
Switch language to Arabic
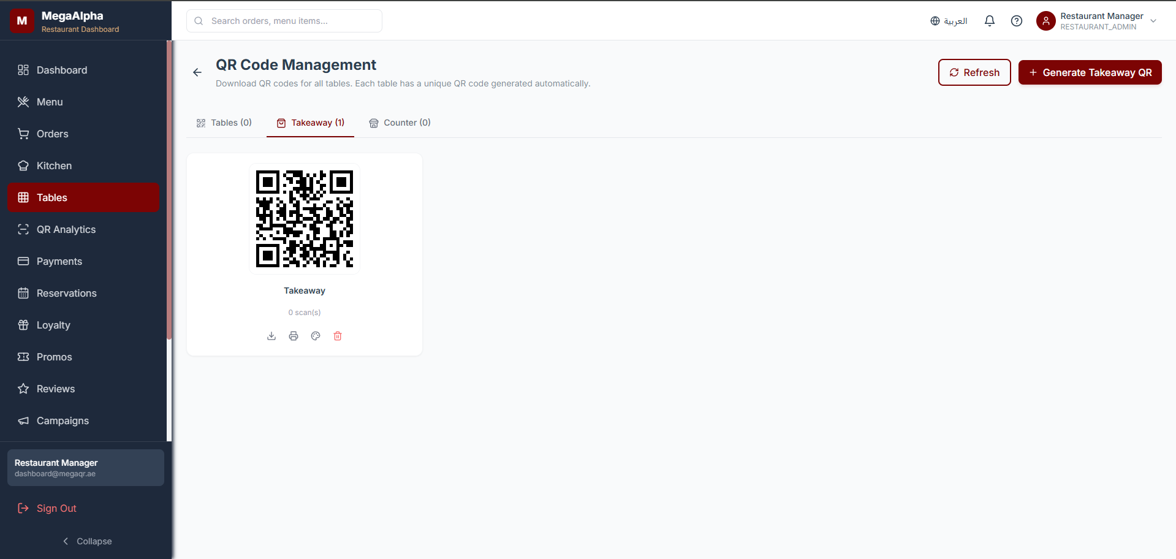949,21
